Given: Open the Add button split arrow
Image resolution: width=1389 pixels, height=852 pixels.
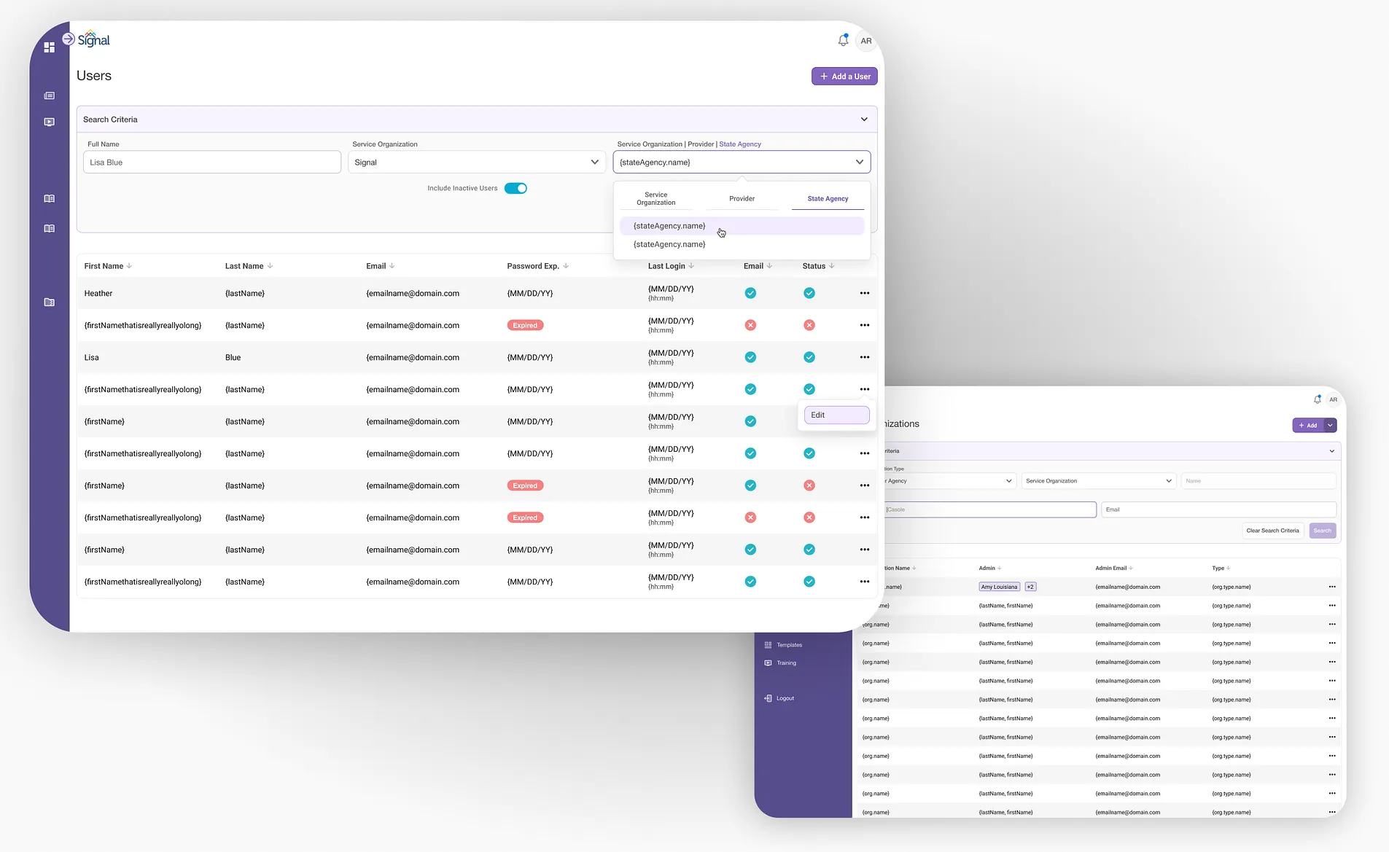Looking at the screenshot, I should (x=1330, y=425).
